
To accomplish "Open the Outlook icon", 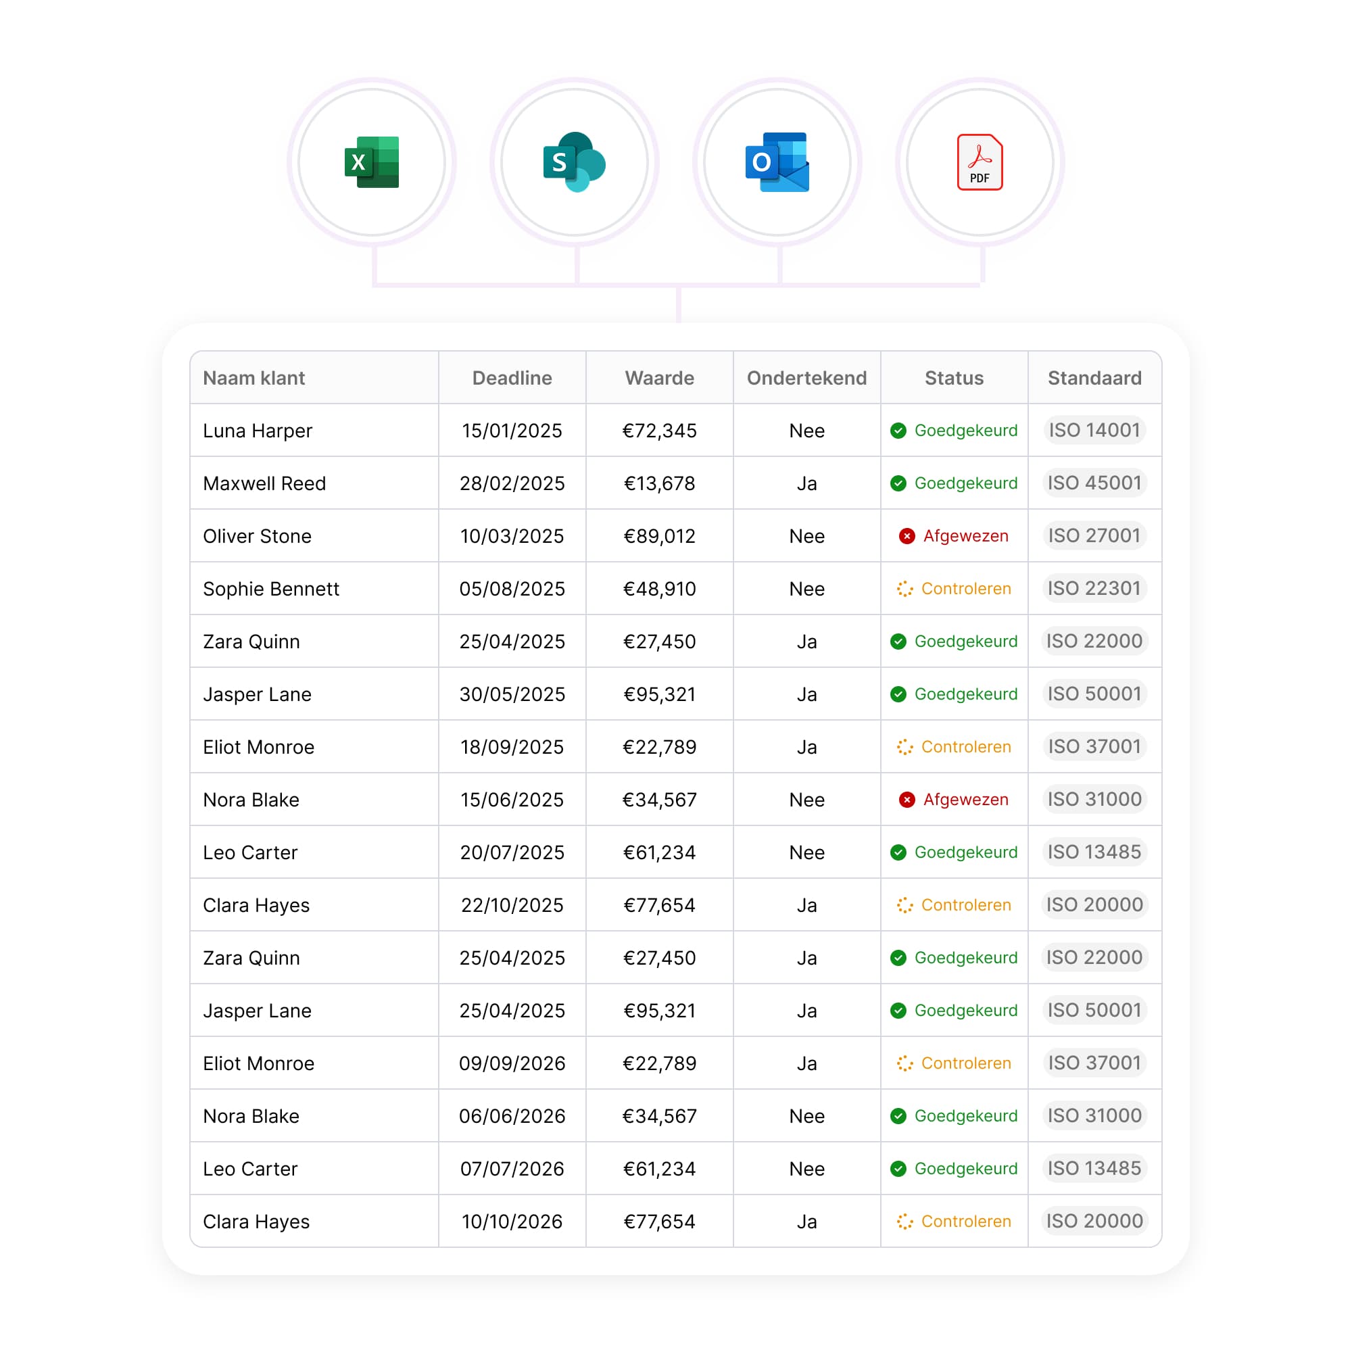I will (777, 162).
